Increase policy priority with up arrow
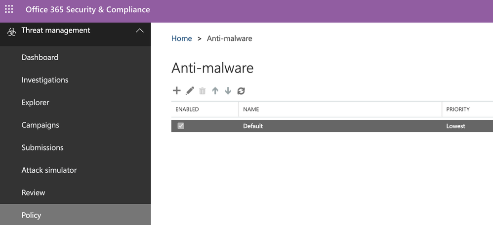493x225 pixels. tap(215, 91)
